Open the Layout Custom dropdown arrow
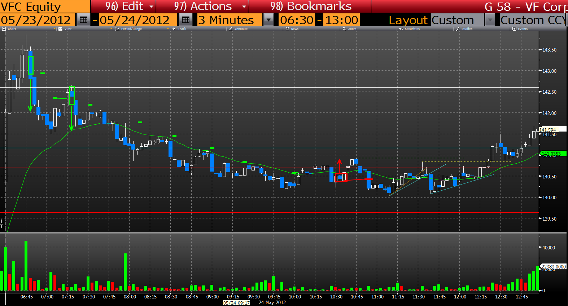Screen dimensions: 568x306 pyautogui.click(x=490, y=20)
